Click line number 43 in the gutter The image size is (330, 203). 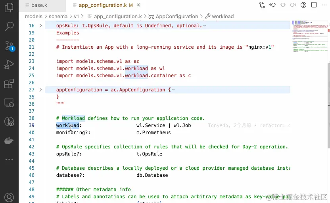coord(32,154)
